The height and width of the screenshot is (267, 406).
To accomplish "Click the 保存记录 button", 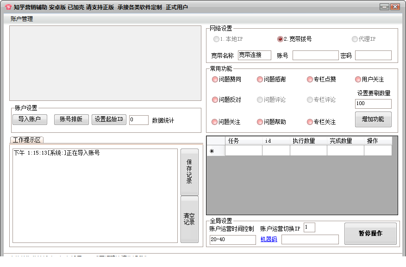I will click(189, 172).
